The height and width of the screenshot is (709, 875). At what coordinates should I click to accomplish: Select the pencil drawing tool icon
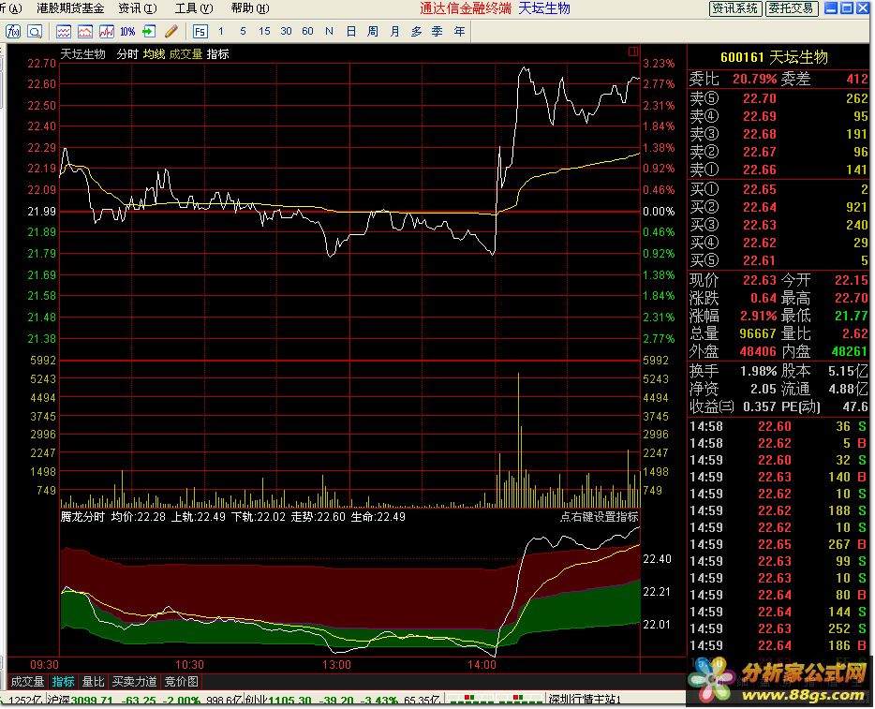[x=171, y=32]
